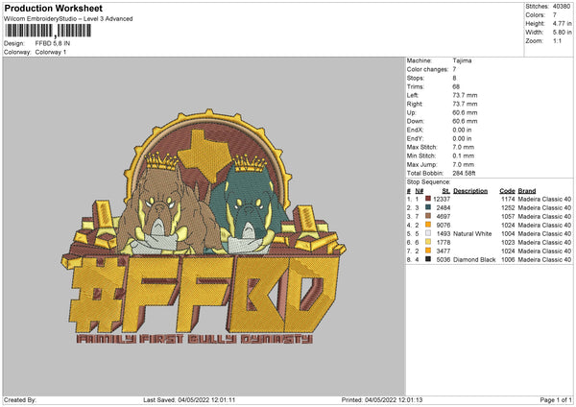576x407 pixels.
Task: Select thread code 1252
Action: pyautogui.click(x=508, y=208)
